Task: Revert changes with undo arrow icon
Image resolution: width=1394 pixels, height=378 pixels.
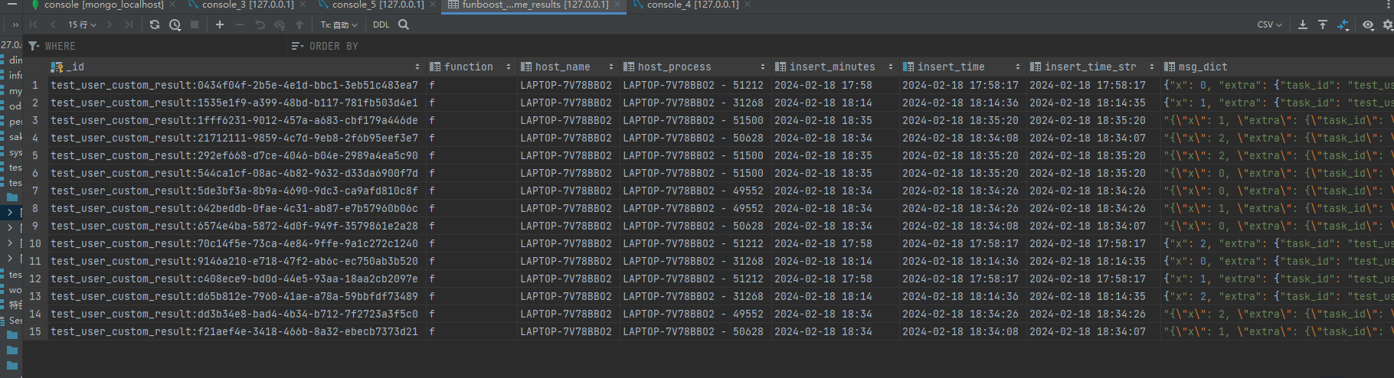Action: [x=260, y=24]
